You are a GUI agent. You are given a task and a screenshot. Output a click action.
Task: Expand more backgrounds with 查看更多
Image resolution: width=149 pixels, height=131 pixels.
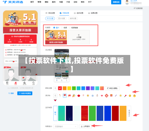click(129, 113)
